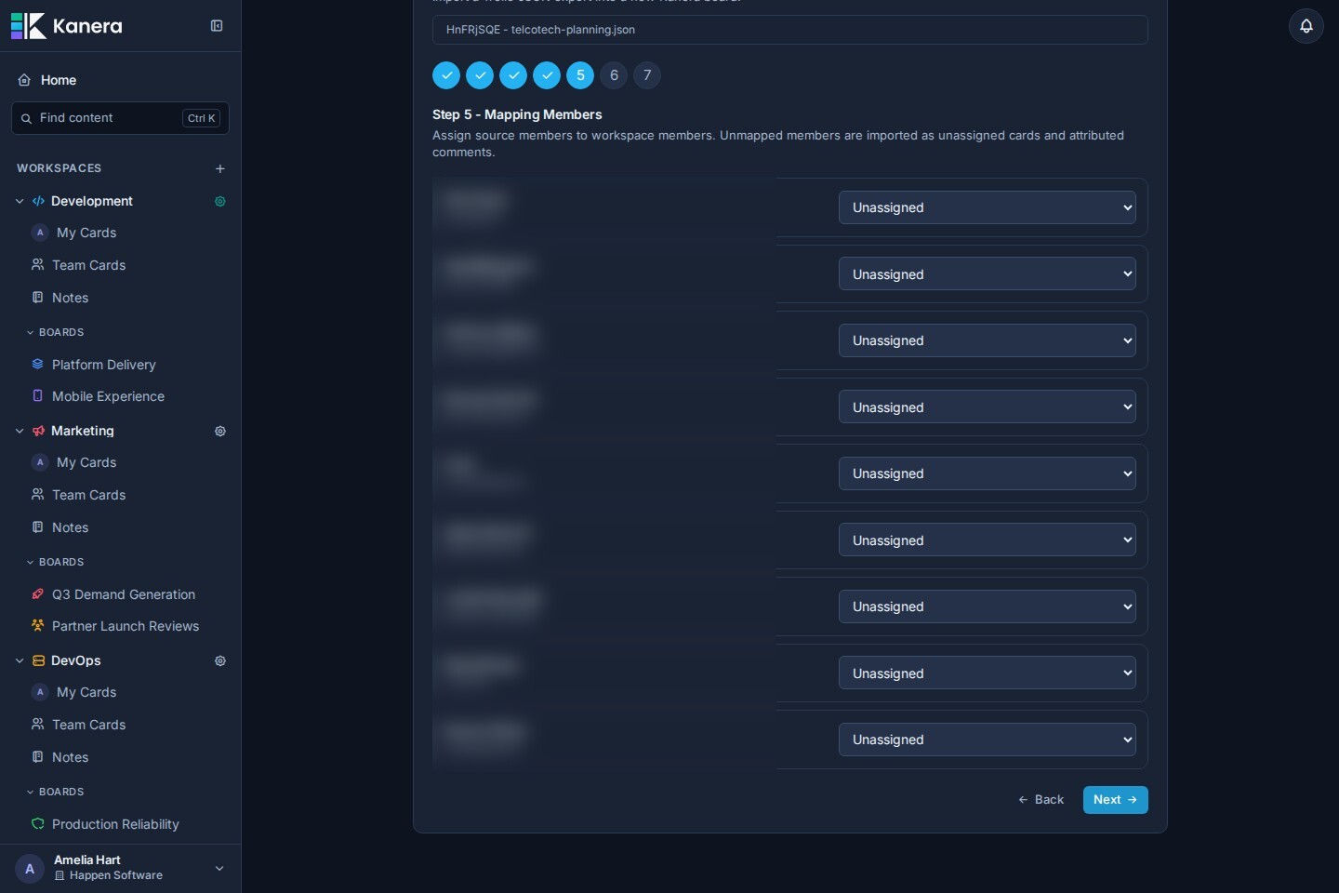Open the Partner Launch Reviews board

125,626
